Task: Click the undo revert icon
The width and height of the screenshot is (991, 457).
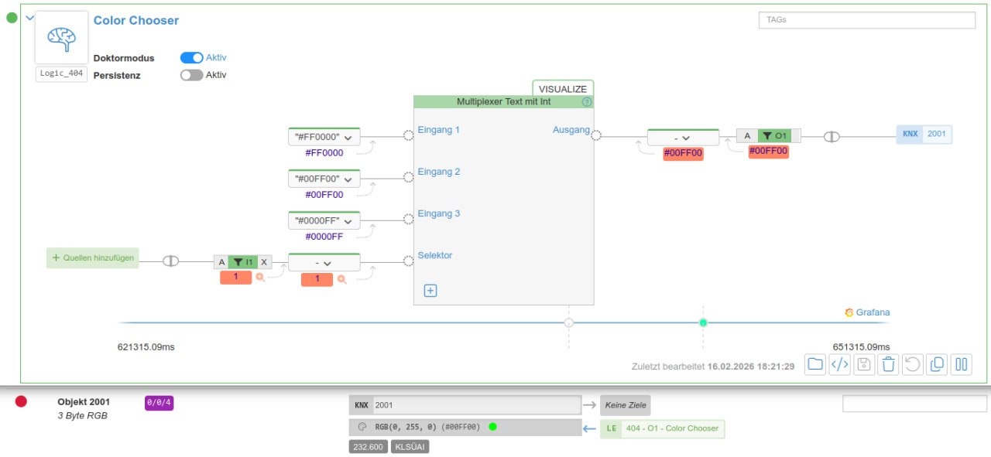Action: coord(913,364)
